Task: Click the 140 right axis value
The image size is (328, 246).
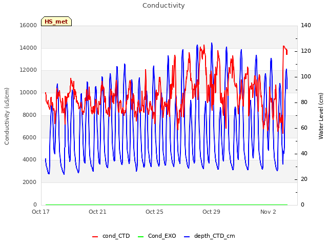Action: [x=306, y=25]
